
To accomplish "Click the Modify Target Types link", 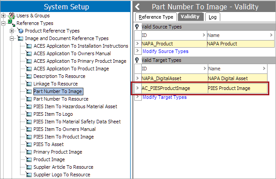I will (x=165, y=97).
